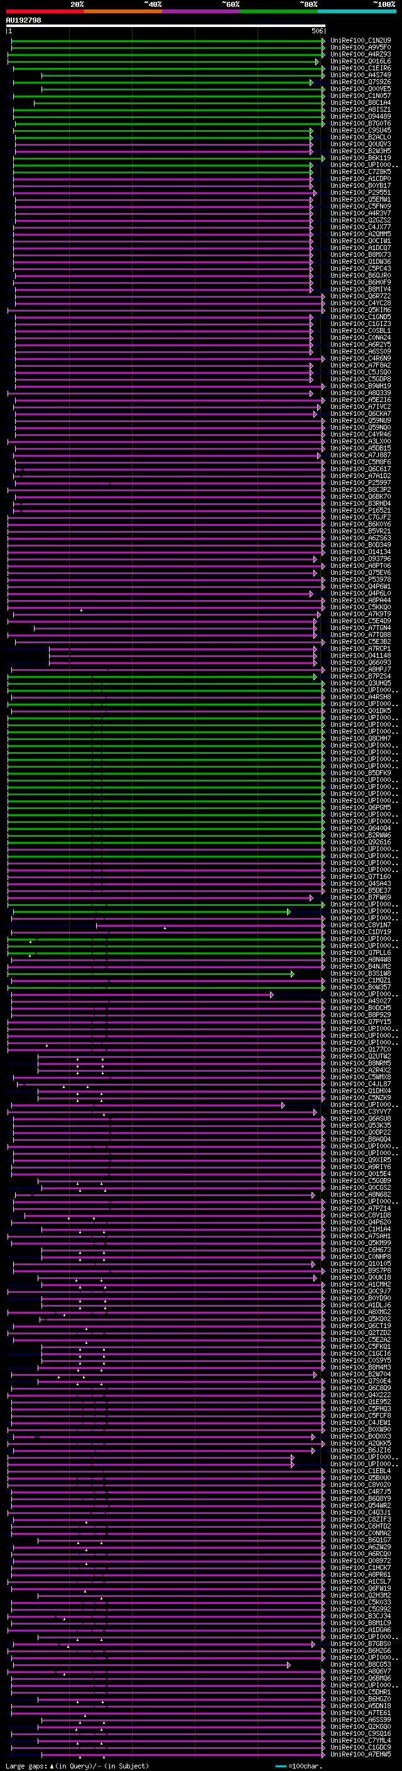Screen dimensions: 402x1771
Task: Select the UniRef100_B3S1W8 label
Action: point(361,974)
